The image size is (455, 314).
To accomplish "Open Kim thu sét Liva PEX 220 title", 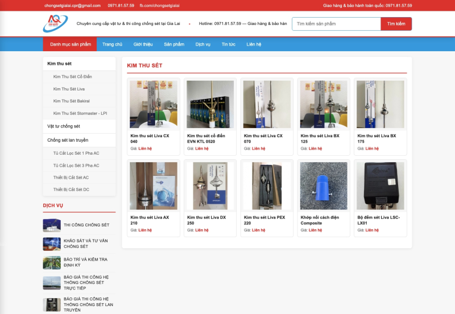I will click(264, 220).
